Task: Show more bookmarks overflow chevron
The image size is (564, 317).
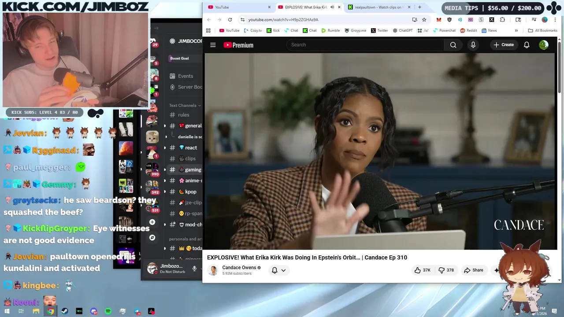Action: [516, 31]
